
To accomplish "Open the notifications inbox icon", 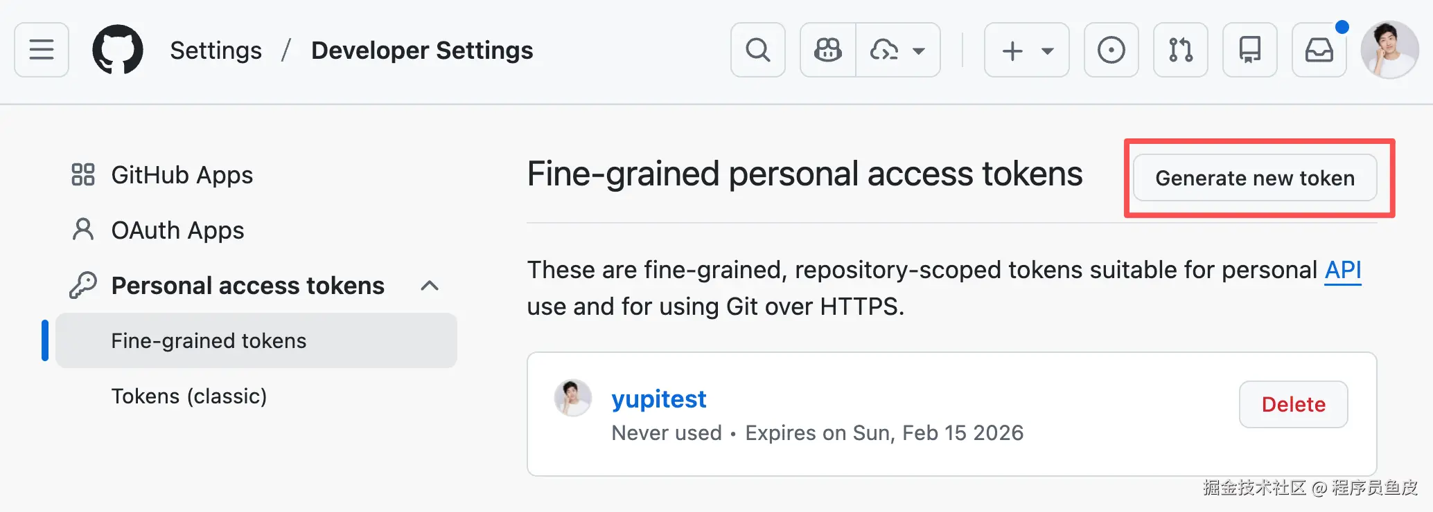I will coord(1319,50).
